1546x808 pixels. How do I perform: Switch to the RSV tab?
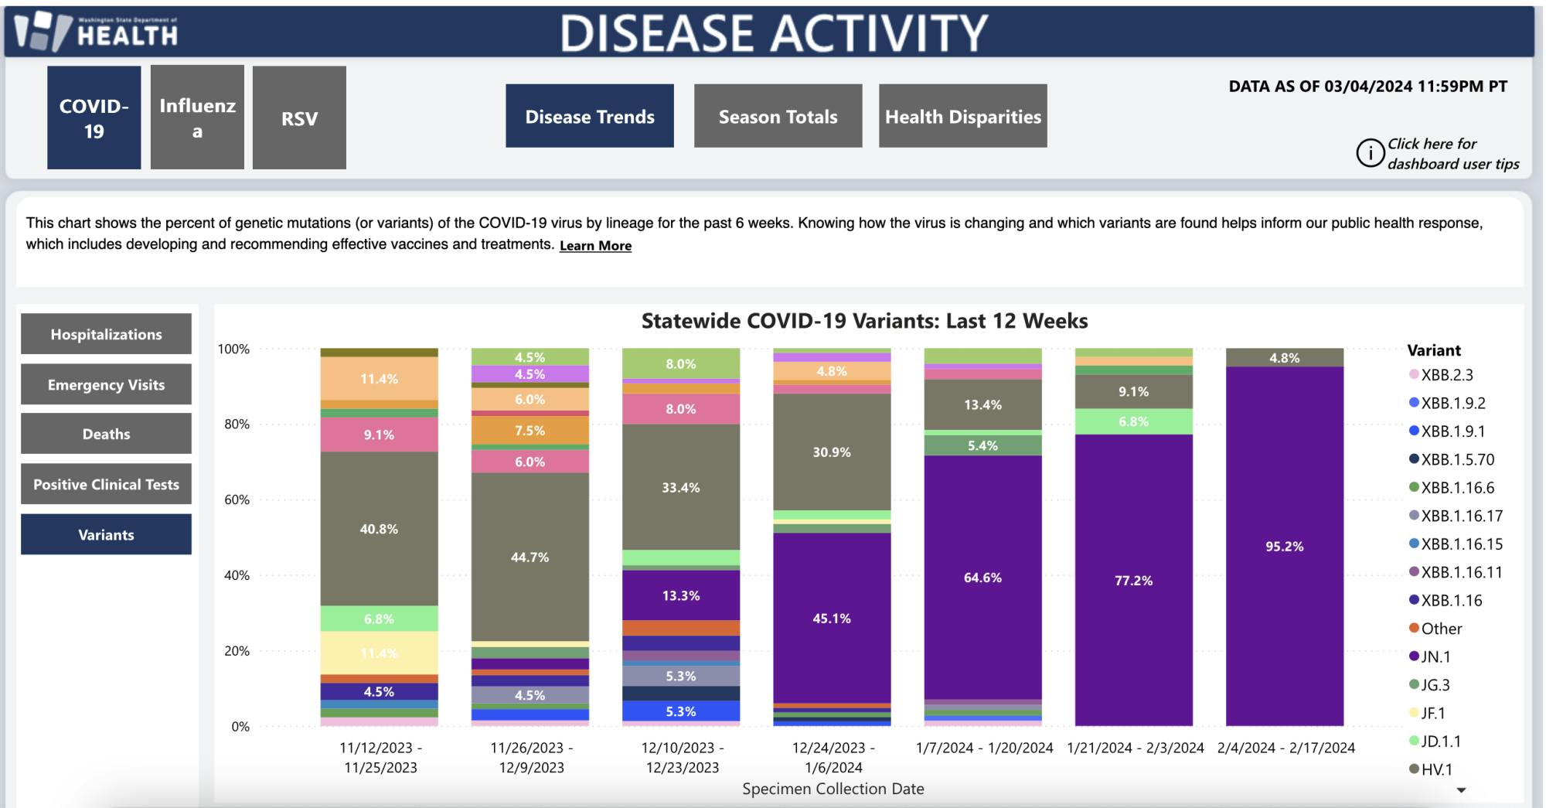299,118
